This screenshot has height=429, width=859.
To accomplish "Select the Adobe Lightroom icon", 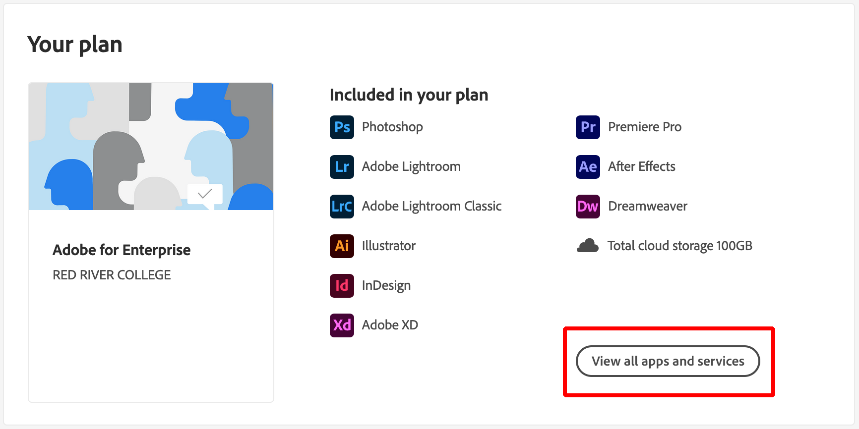I will click(342, 166).
